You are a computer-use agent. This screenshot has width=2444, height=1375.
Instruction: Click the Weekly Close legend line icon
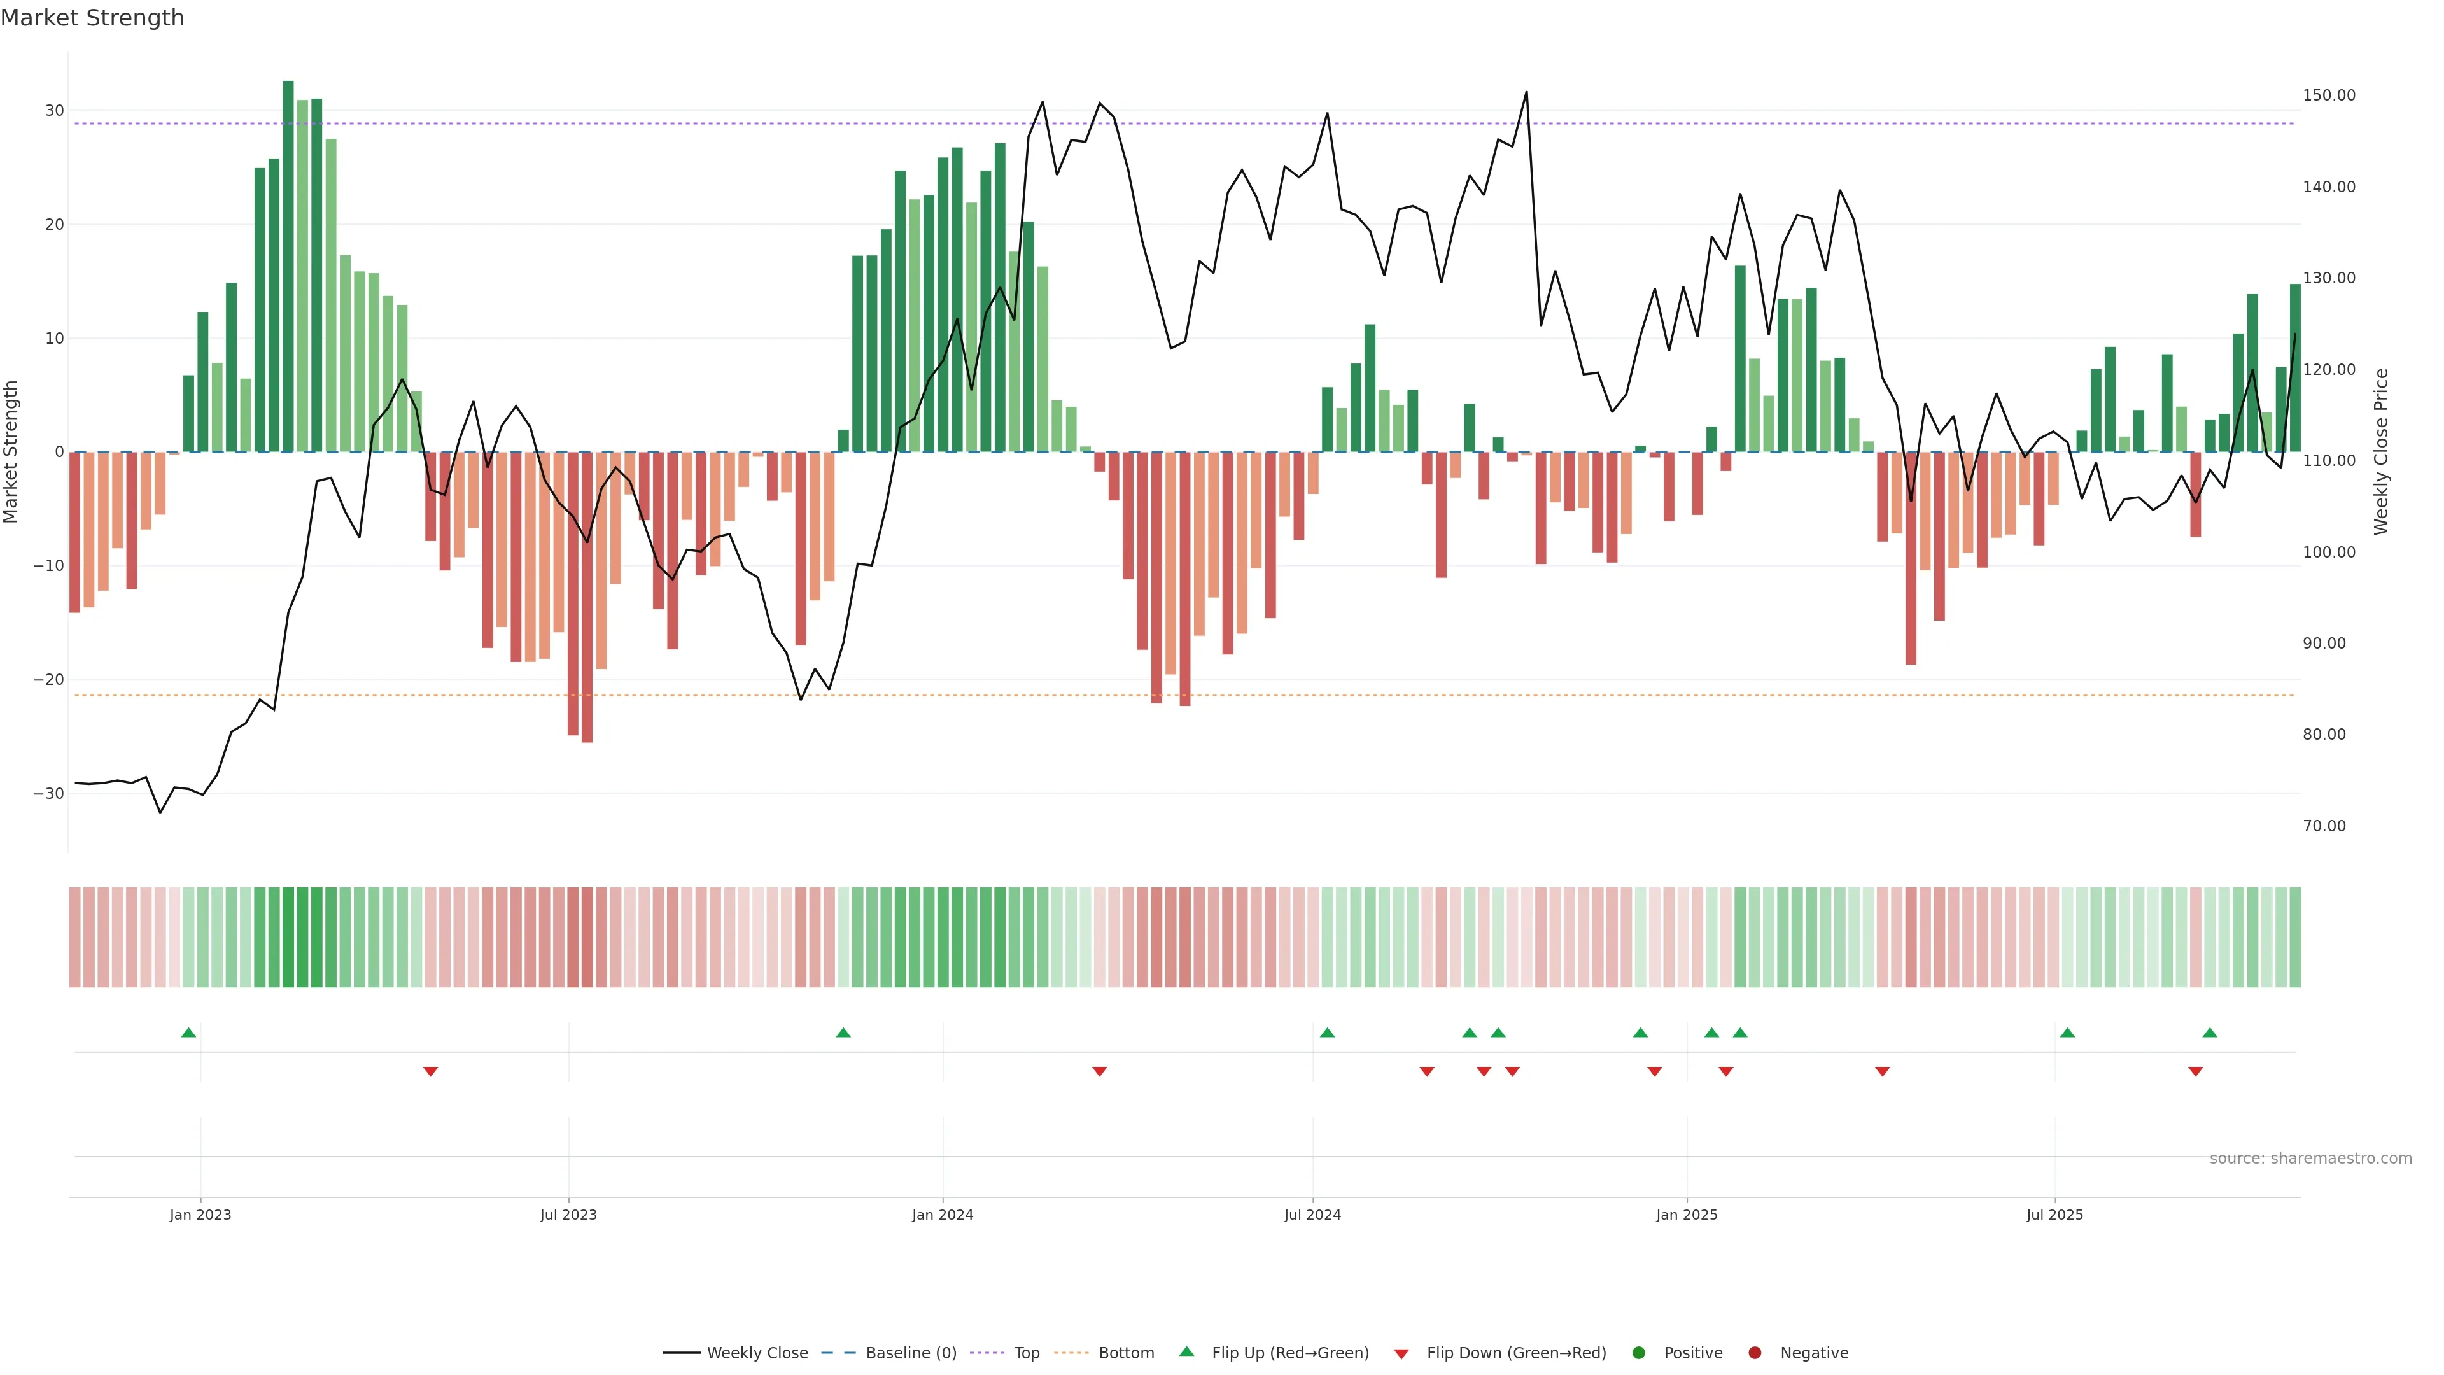click(681, 1353)
